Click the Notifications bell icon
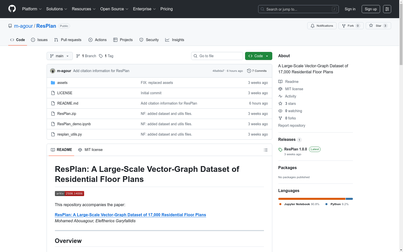 click(313, 26)
